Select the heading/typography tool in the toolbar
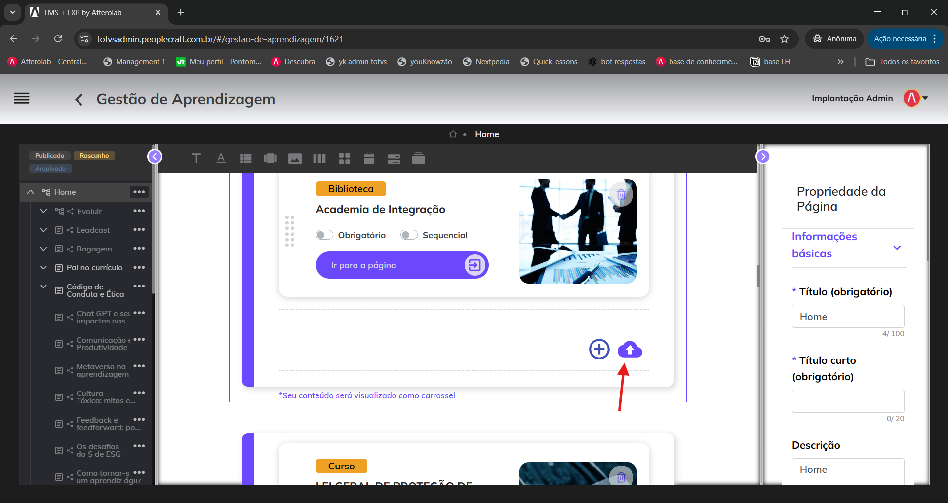The width and height of the screenshot is (948, 503). pyautogui.click(x=221, y=158)
